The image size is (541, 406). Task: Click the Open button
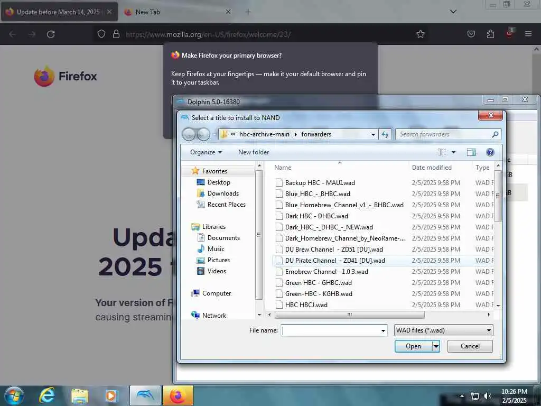click(413, 346)
